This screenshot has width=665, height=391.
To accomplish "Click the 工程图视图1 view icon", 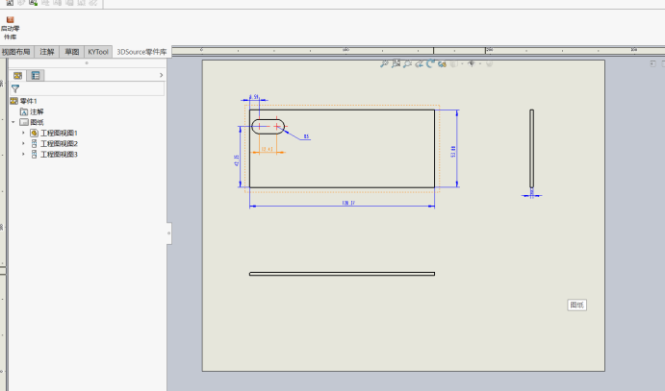I will click(x=35, y=133).
